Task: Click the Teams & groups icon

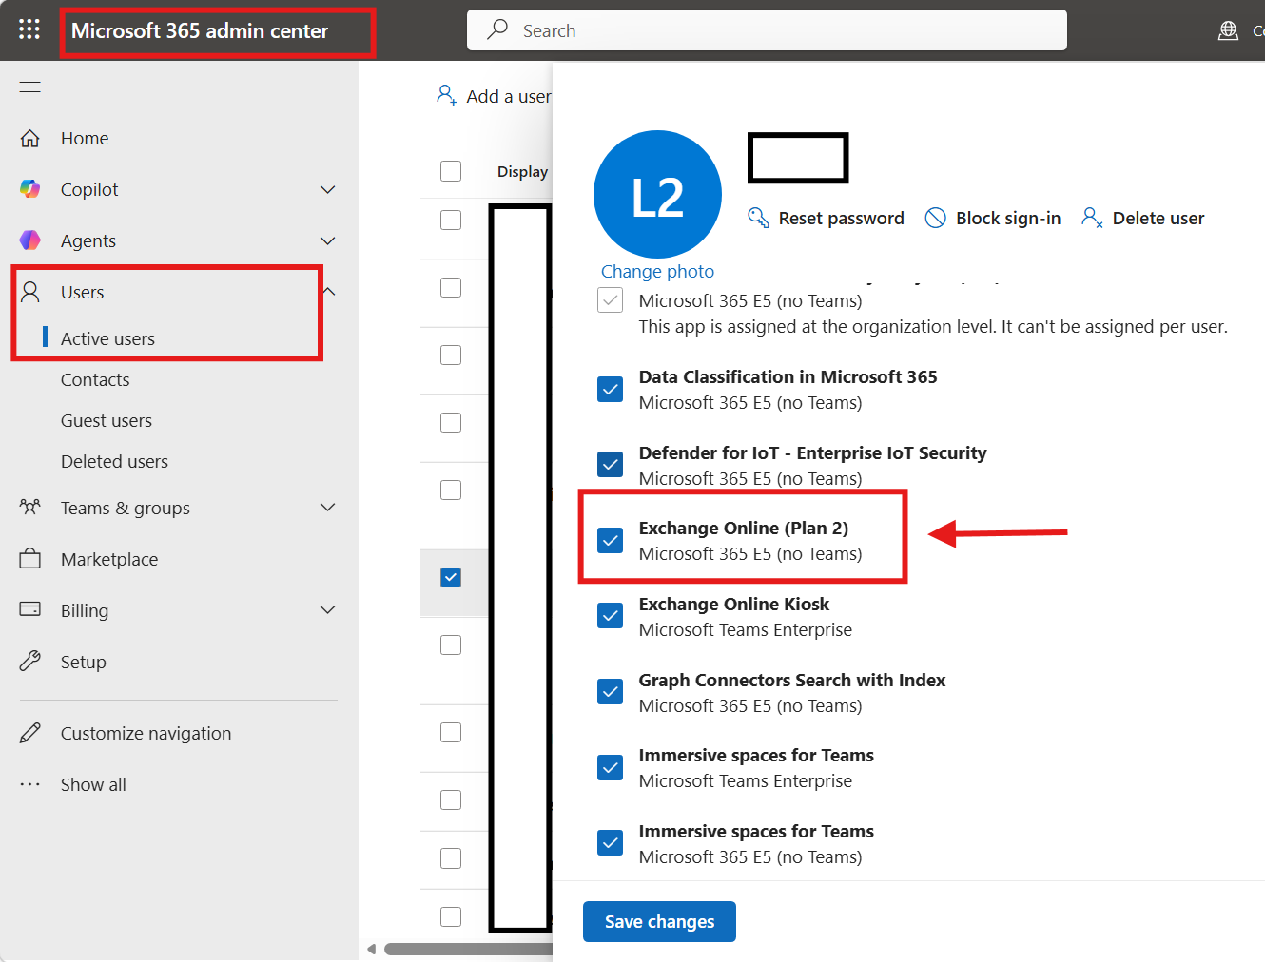Action: click(x=30, y=508)
